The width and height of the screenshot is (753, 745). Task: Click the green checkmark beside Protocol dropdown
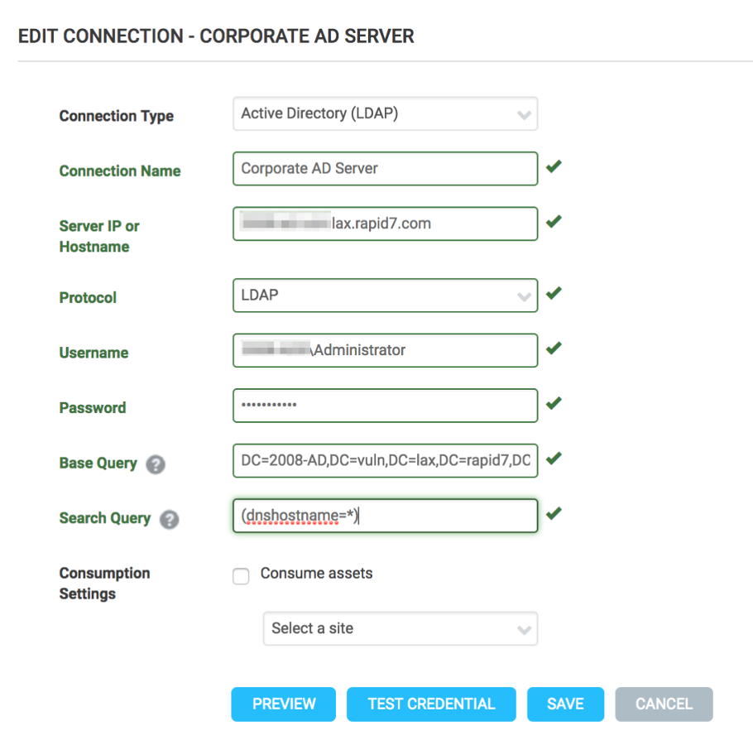click(554, 294)
